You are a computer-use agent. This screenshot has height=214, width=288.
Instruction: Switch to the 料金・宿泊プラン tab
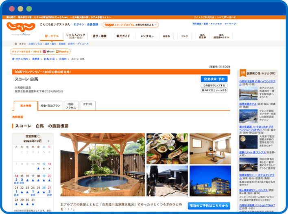tap(50, 106)
